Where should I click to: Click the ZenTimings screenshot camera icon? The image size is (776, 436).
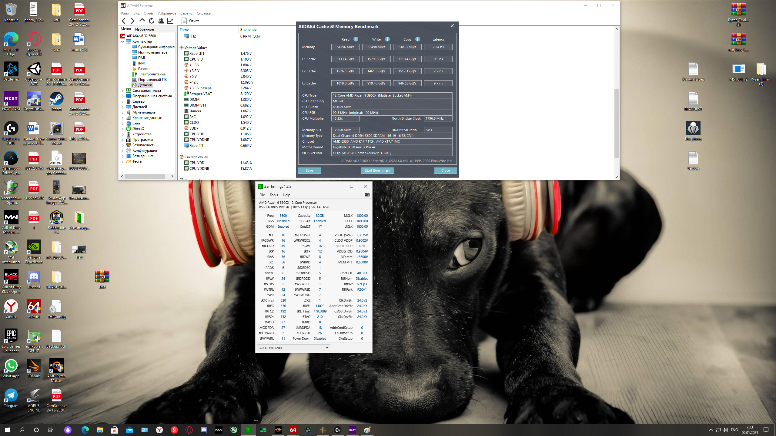(367, 195)
